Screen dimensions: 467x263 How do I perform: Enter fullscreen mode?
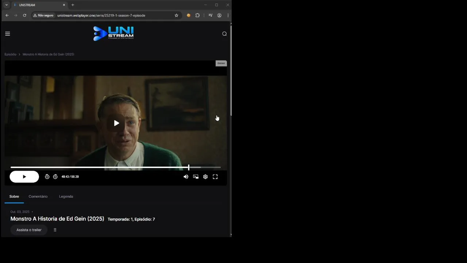[215, 177]
